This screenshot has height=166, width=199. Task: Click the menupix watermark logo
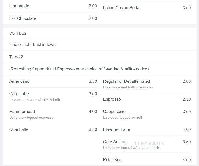pos(149,143)
